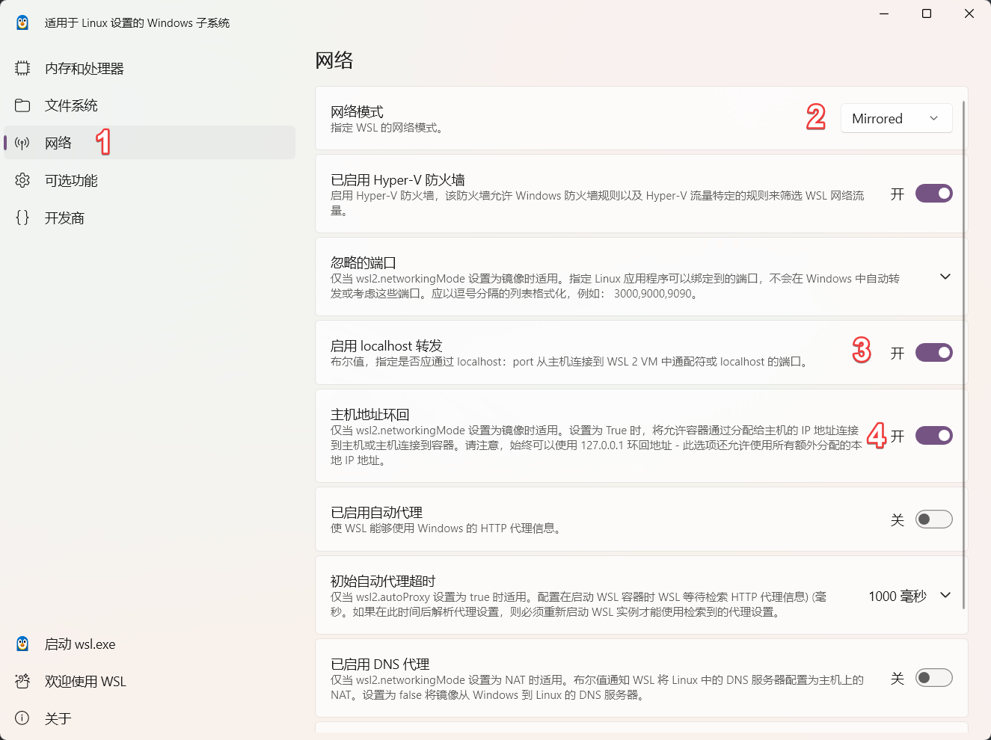The height and width of the screenshot is (740, 991).
Task: Select the 网络 sidebar item
Action: 150,143
